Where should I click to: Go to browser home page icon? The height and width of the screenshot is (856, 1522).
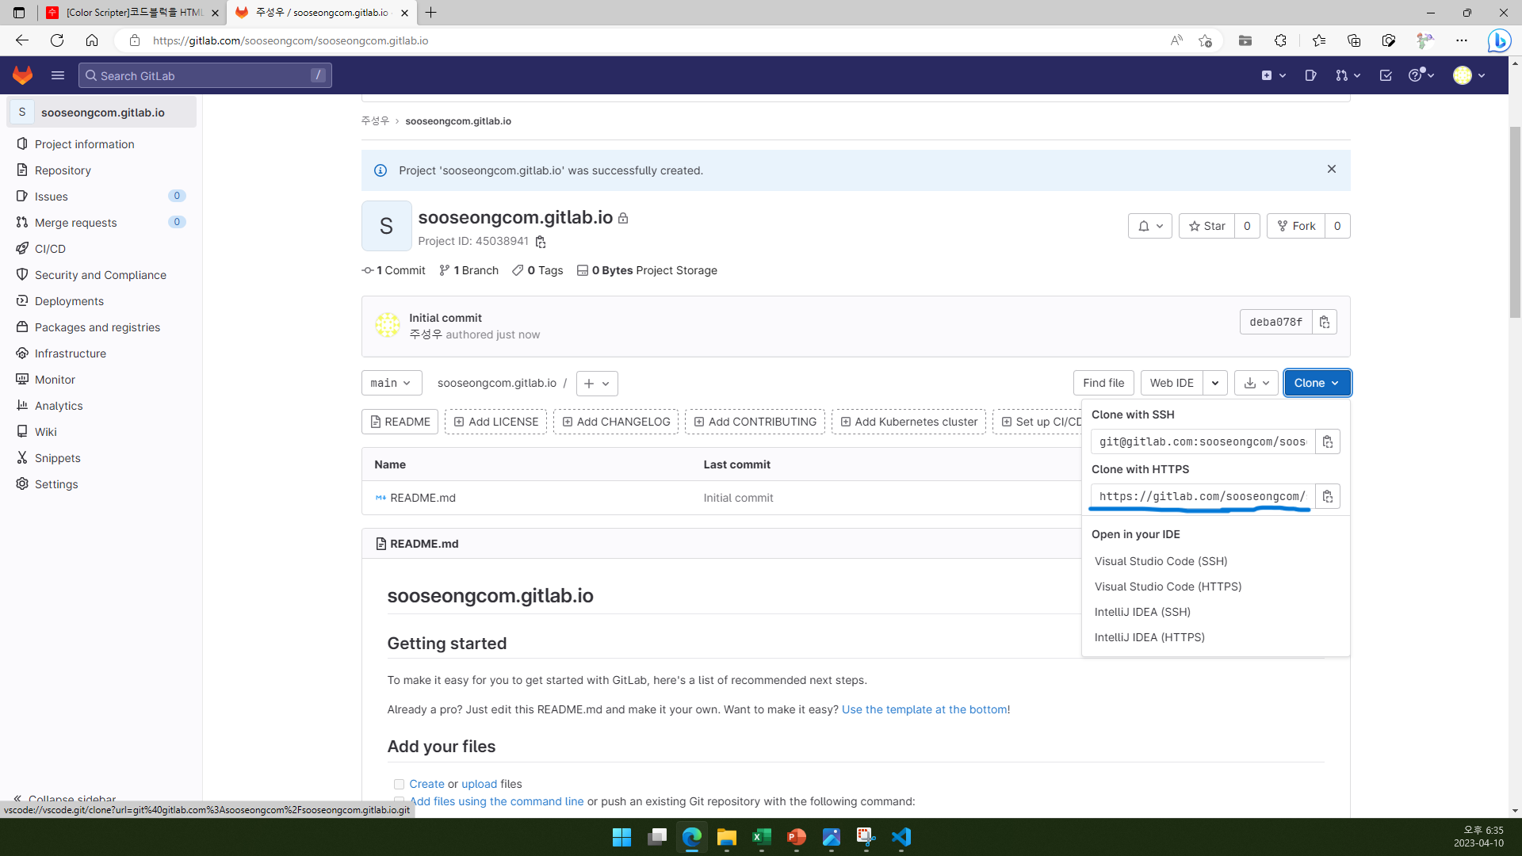click(92, 40)
